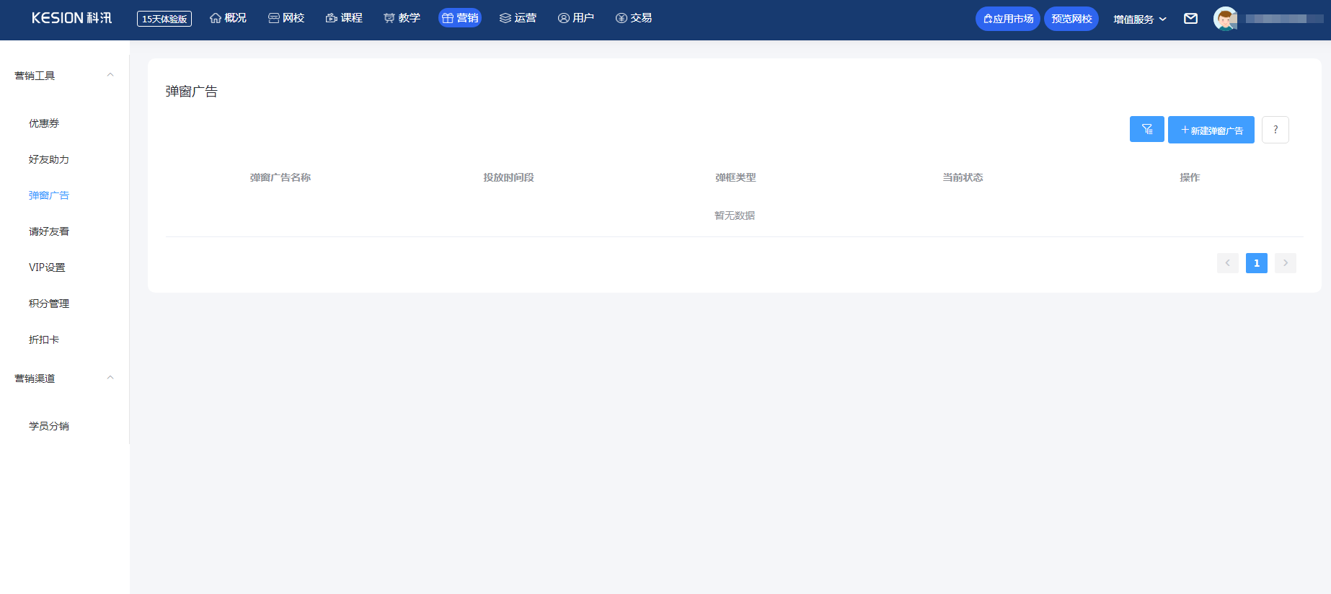Click the 当前状态 column header
The image size is (1331, 594).
coord(963,177)
